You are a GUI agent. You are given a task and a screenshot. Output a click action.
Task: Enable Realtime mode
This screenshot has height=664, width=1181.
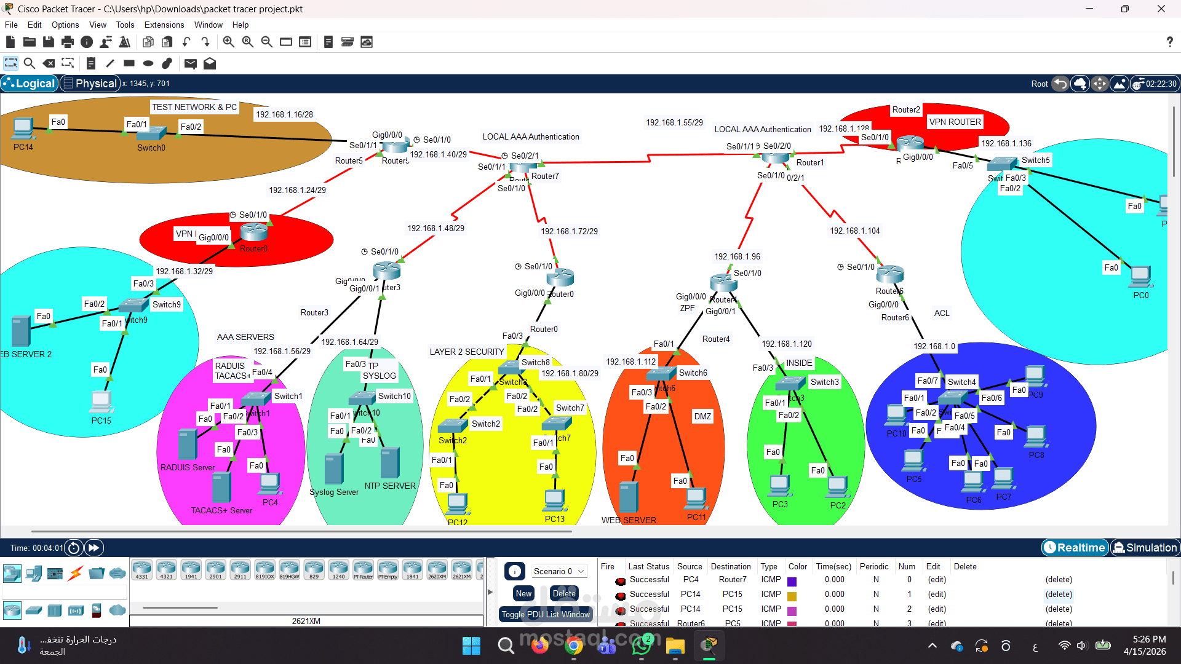[1075, 547]
